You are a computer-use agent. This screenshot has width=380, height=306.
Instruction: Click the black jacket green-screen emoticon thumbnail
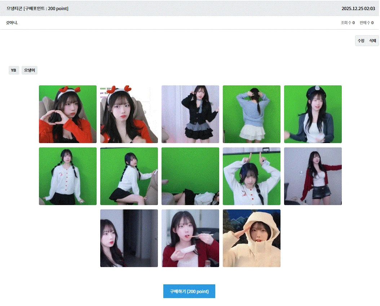190,114
